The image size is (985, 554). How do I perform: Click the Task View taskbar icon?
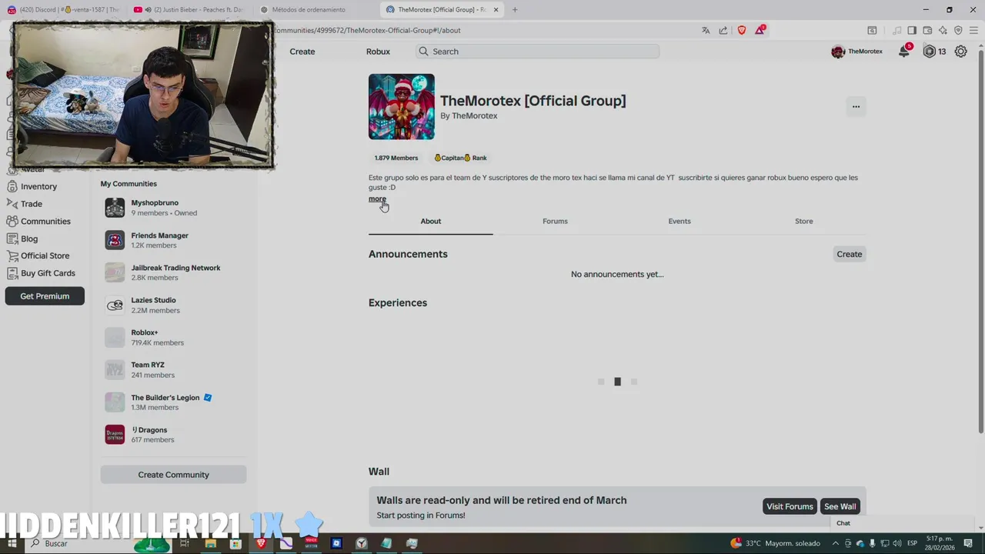click(x=185, y=543)
